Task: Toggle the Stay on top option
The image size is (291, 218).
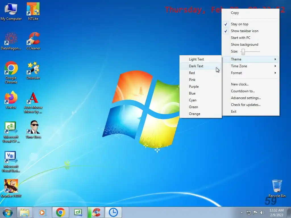Action: (251, 24)
